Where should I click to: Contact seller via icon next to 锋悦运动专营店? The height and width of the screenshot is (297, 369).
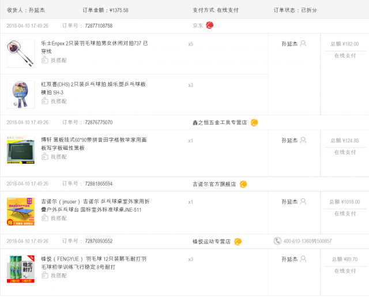(x=238, y=242)
